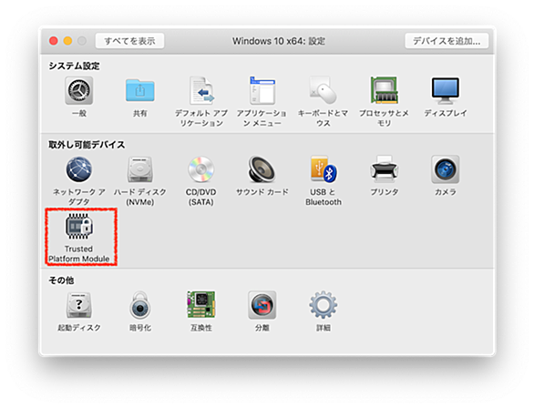Open カメラ camera settings
Image resolution: width=534 pixels, height=408 pixels.
pos(445,169)
